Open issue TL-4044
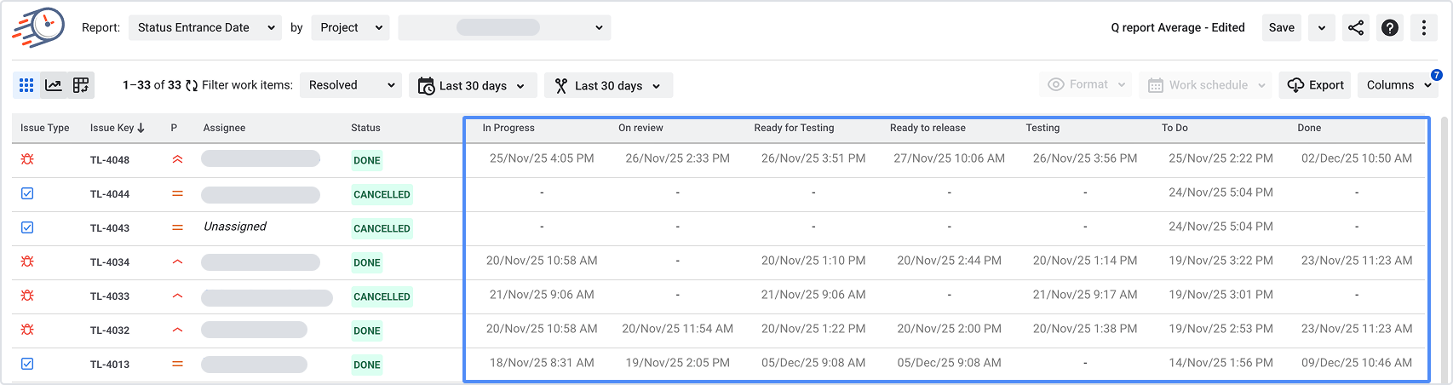1453x385 pixels. (x=110, y=194)
